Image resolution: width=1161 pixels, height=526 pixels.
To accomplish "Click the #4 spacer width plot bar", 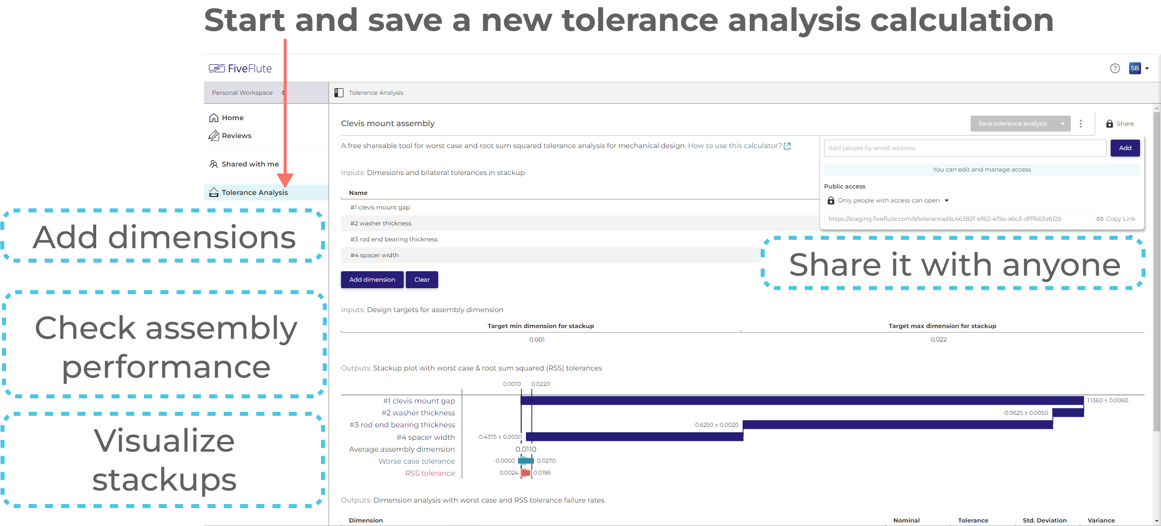I will [635, 437].
